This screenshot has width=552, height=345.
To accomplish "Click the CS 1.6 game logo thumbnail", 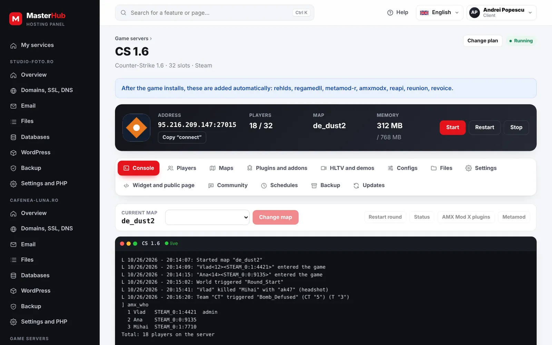I will coord(136,128).
